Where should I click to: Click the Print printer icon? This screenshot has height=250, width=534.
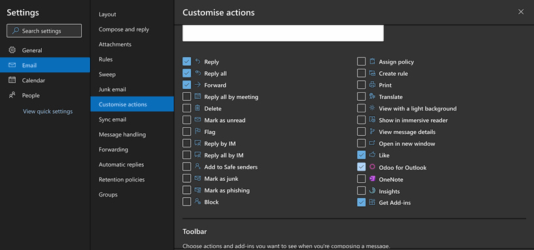tap(373, 85)
